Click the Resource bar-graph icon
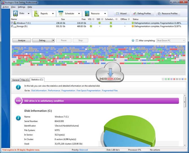 click(x=87, y=14)
